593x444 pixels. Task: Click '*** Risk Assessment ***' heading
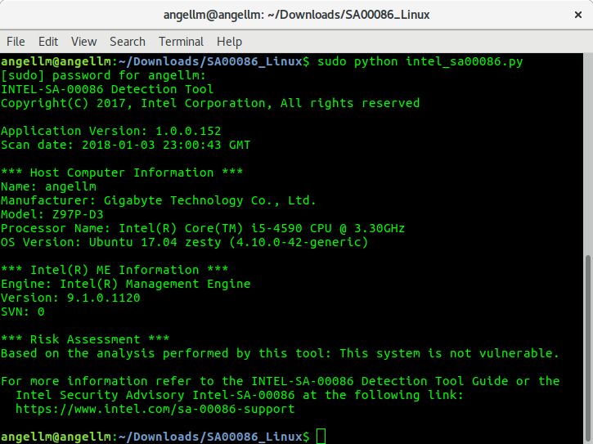(85, 339)
